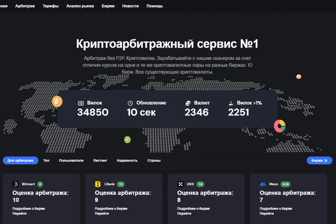Screen dimensions: 336x224
Task: Click the blue Биржи button
Action: 319,161
